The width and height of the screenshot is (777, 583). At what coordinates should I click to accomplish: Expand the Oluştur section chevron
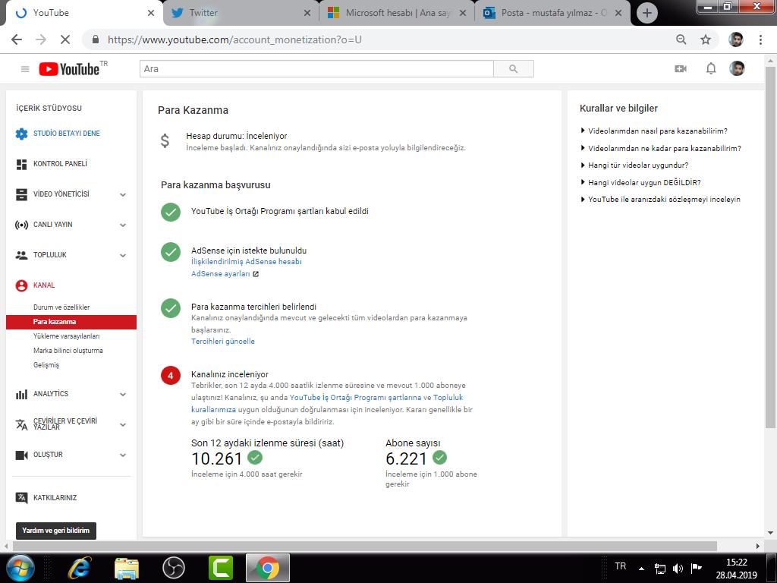click(123, 455)
